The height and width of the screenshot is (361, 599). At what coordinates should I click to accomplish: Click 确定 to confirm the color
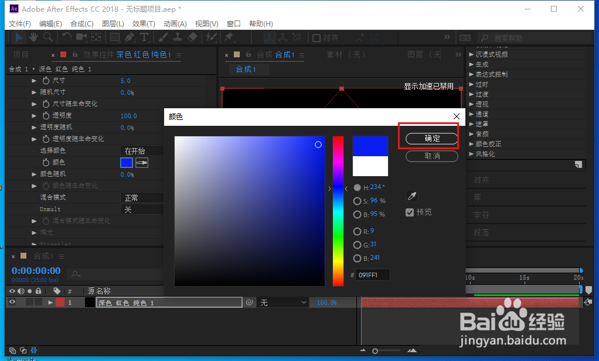[x=432, y=139]
